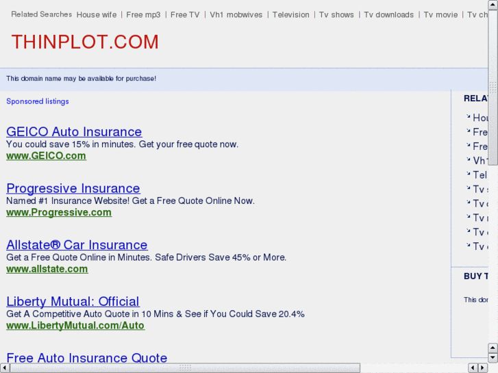
Task: Open the Free mp3 related search
Action: [143, 15]
